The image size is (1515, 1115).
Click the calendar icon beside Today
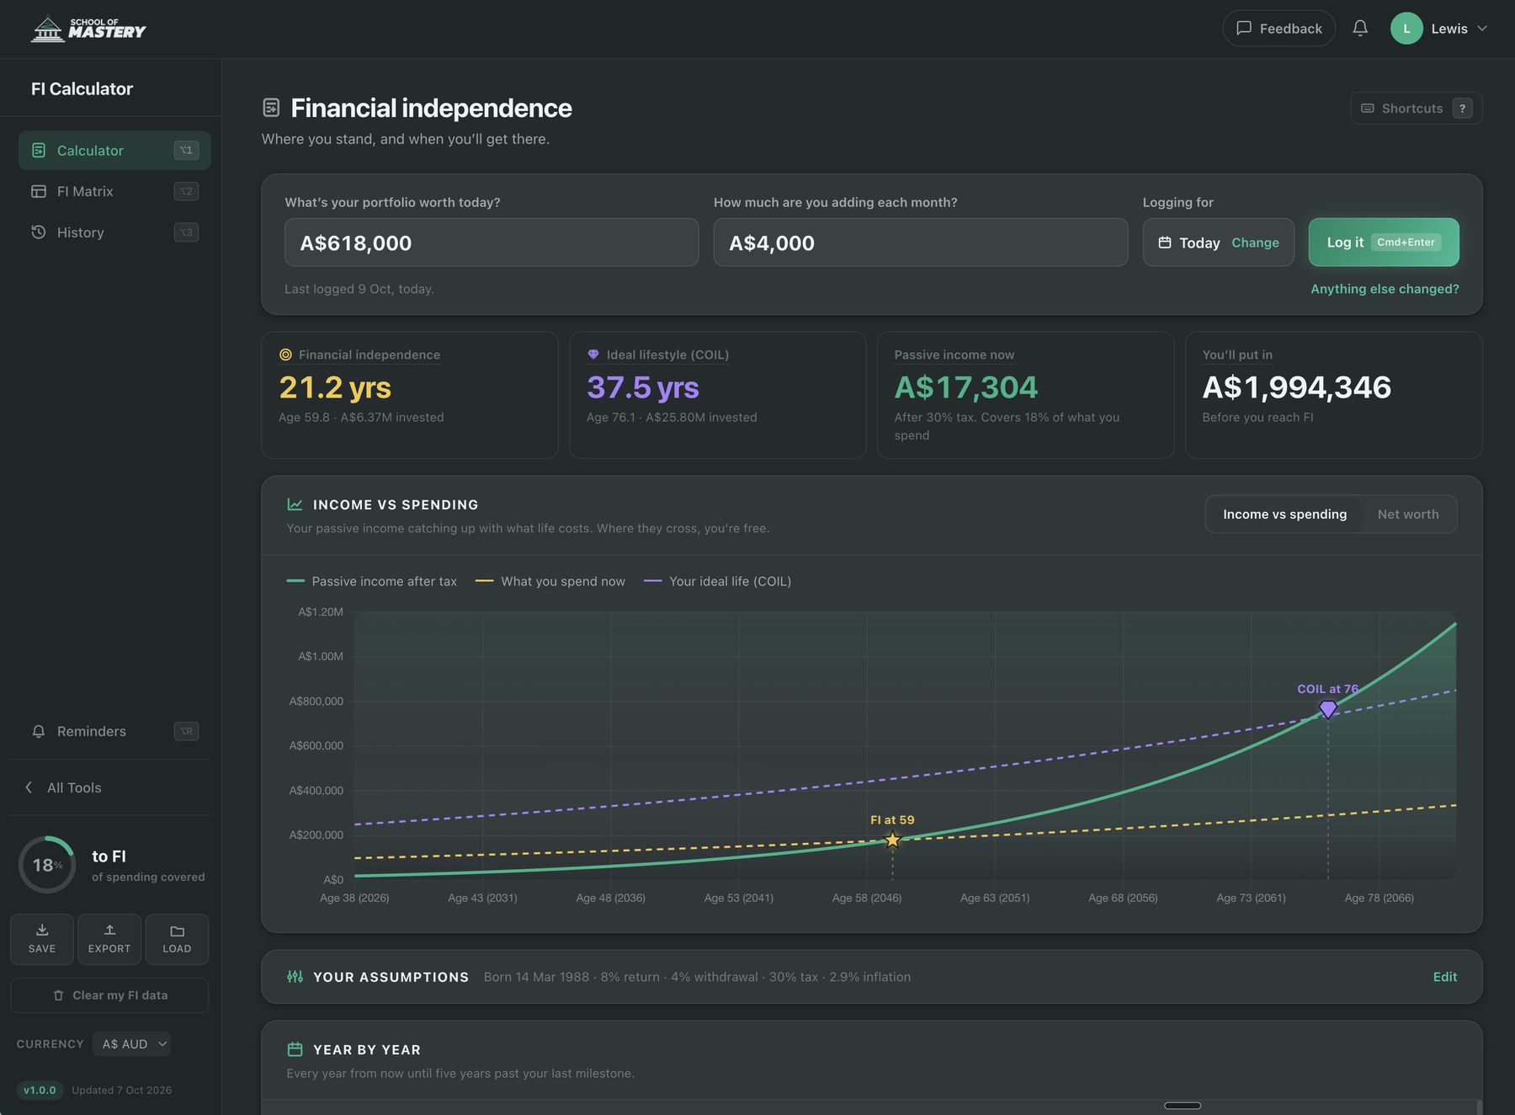[x=1165, y=243]
